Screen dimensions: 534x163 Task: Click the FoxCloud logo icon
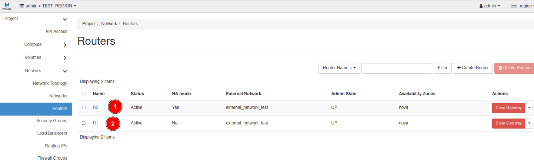pos(7,6)
